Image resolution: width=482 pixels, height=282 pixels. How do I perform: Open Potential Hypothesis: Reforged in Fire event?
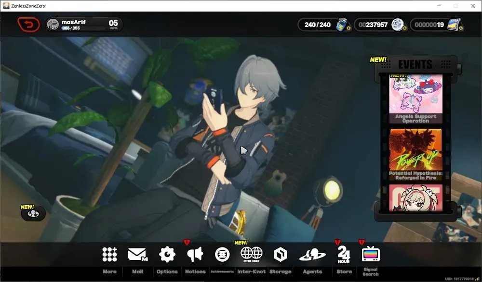pos(415,155)
